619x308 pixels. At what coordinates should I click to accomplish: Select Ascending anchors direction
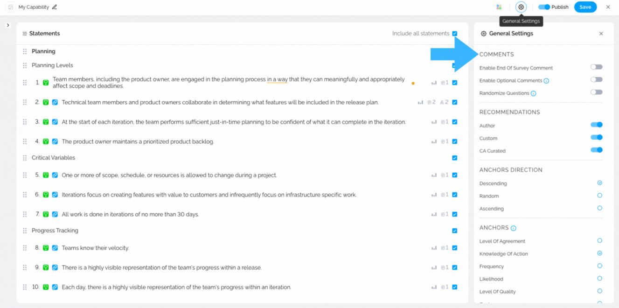pos(599,208)
